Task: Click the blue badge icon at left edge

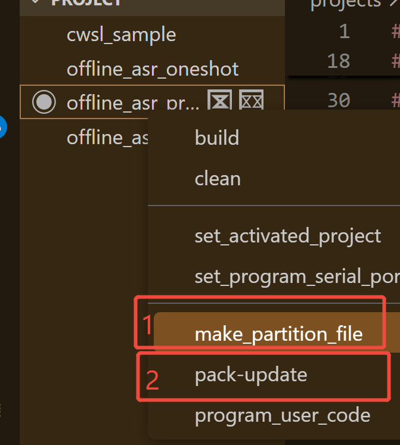Action: click(x=2, y=127)
